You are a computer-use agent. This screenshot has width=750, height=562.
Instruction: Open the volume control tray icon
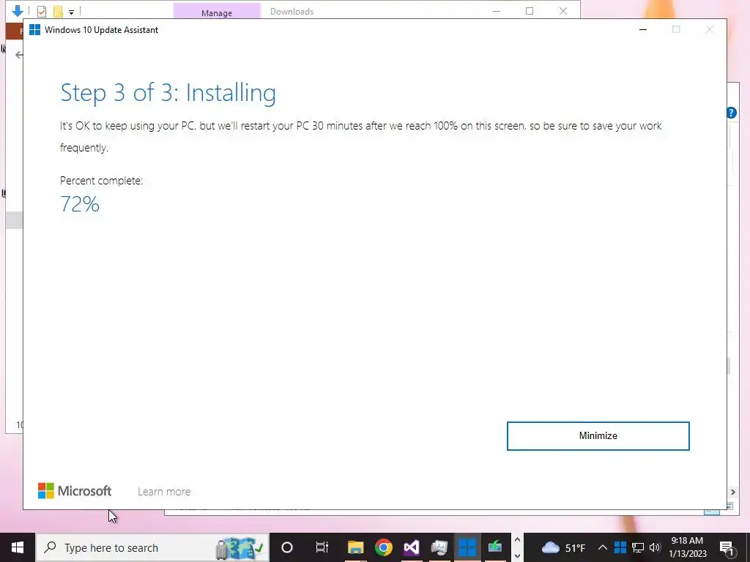tap(655, 547)
